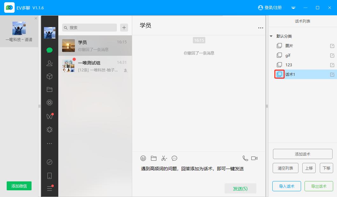Edit the 话术1 script entry
This screenshot has height=197, width=337.
click(332, 74)
